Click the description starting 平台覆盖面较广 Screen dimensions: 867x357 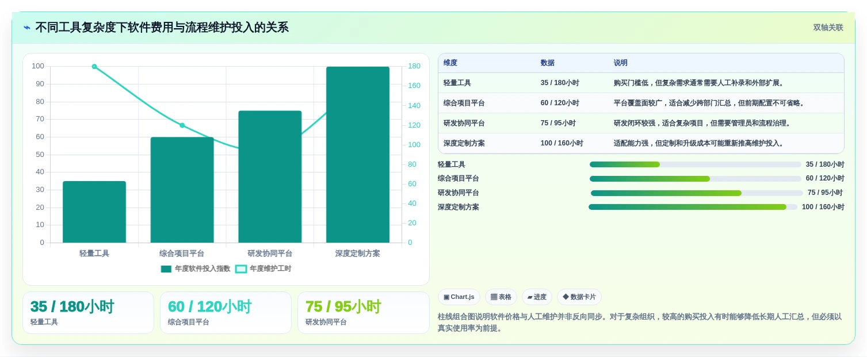point(709,103)
